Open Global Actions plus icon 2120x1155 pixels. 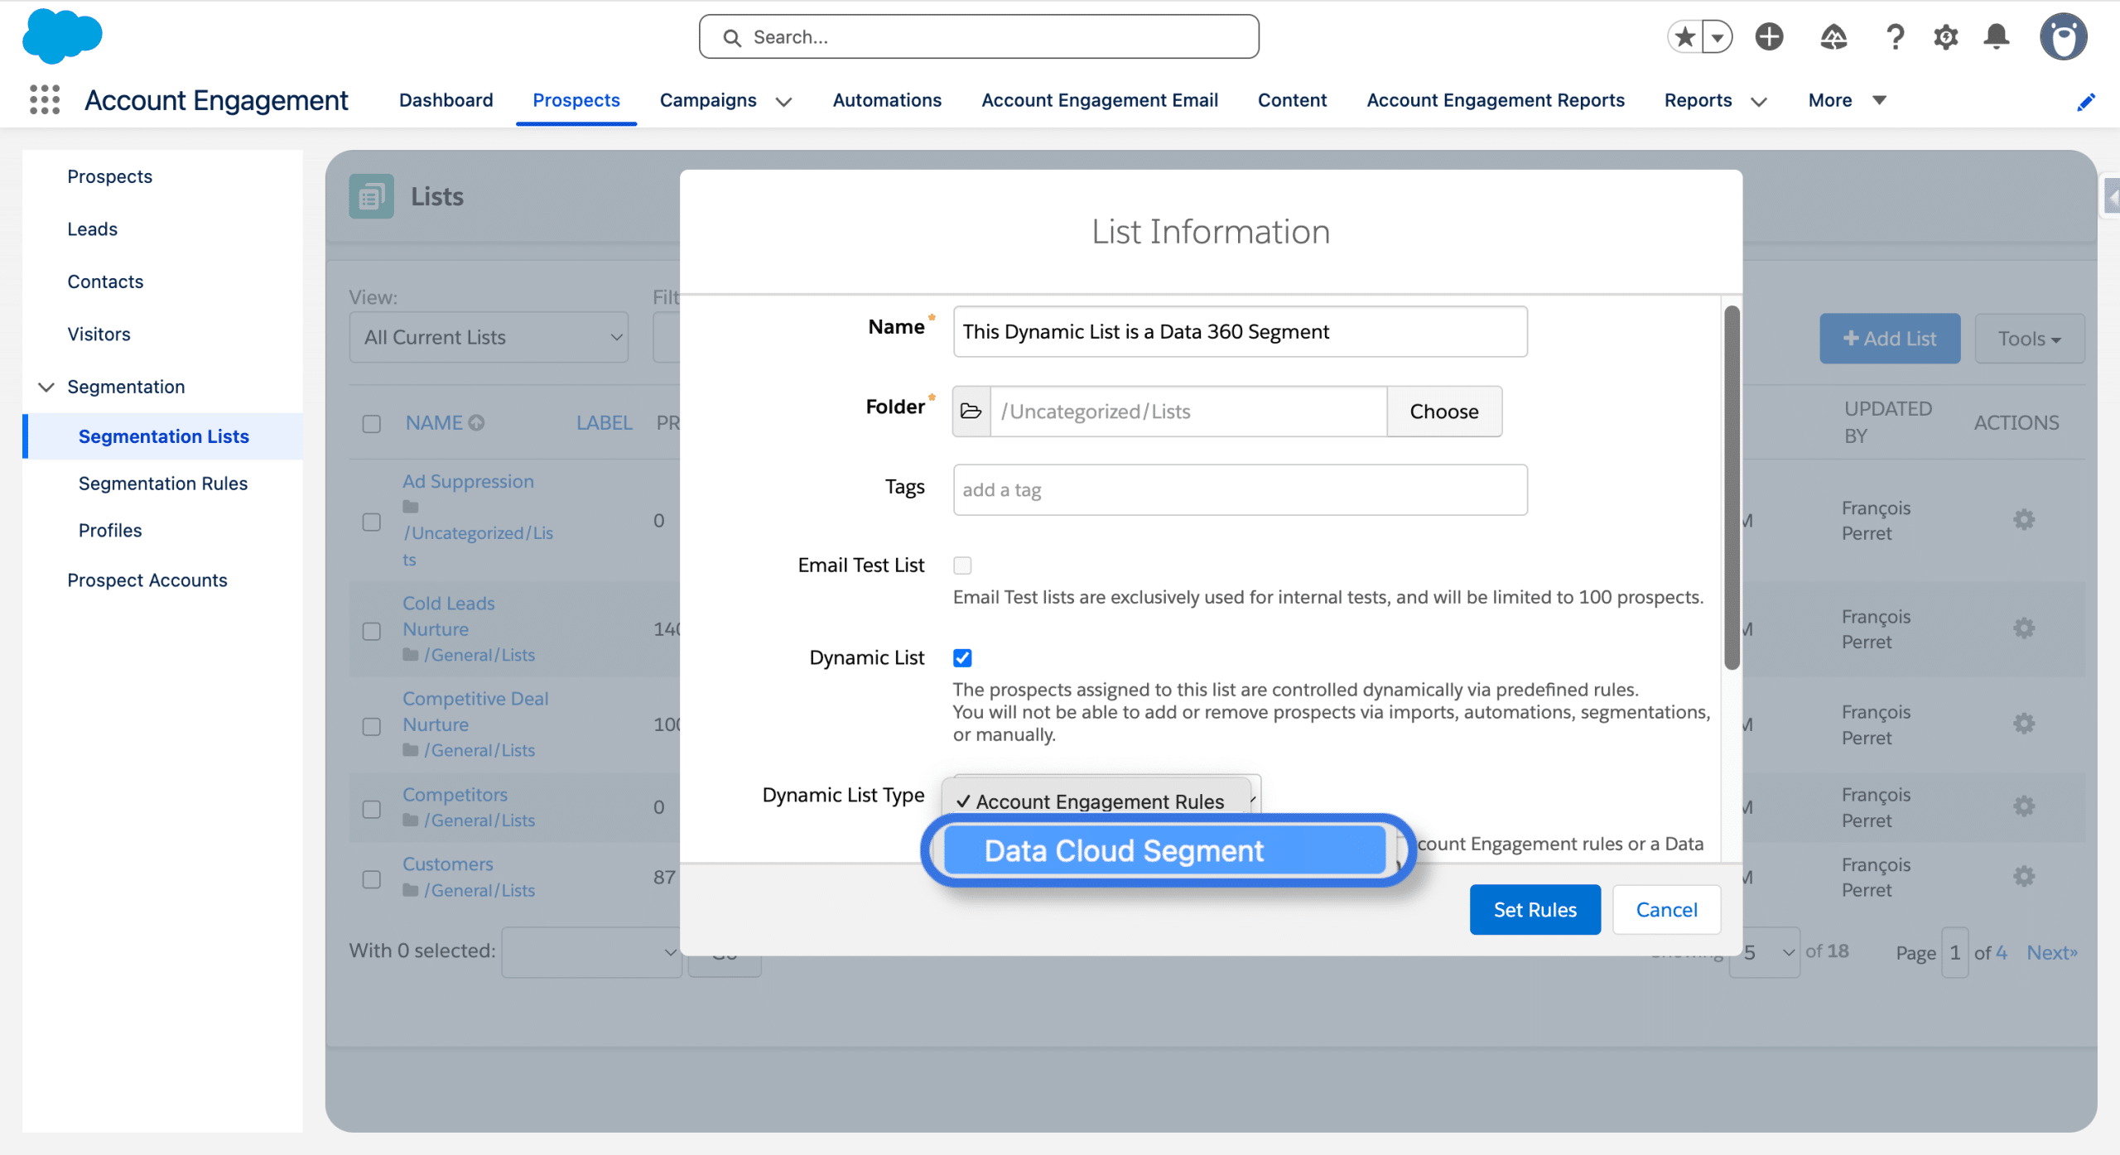1769,36
